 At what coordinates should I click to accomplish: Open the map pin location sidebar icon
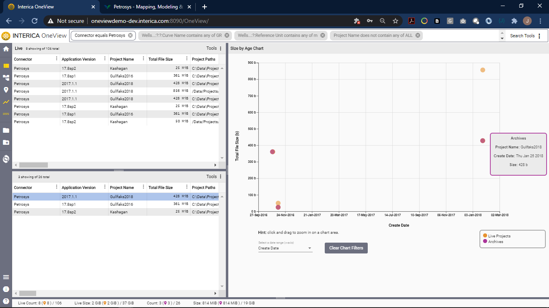point(6,90)
